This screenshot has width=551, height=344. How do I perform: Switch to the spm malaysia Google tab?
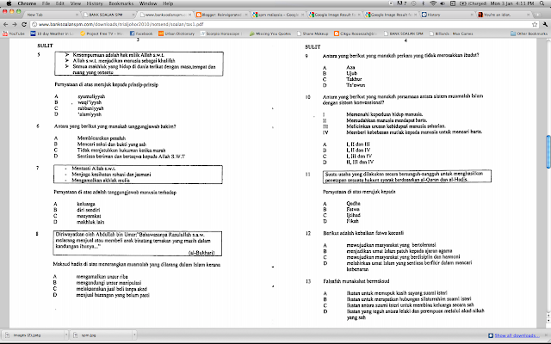[278, 15]
